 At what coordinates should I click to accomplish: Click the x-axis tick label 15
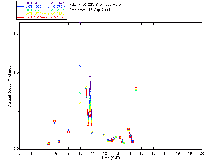click(141, 153)
